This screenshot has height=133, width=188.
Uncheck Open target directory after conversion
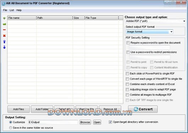pos(110,122)
